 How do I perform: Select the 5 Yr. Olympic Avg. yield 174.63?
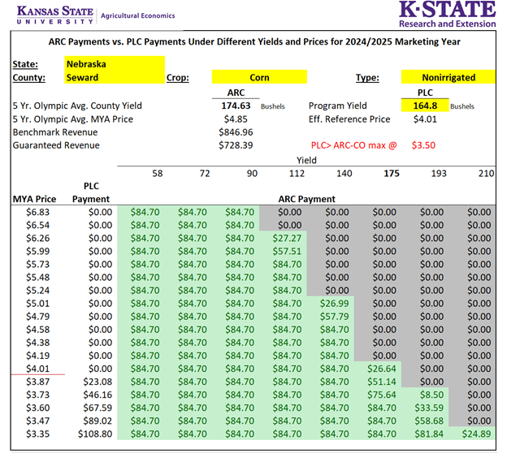(x=236, y=106)
